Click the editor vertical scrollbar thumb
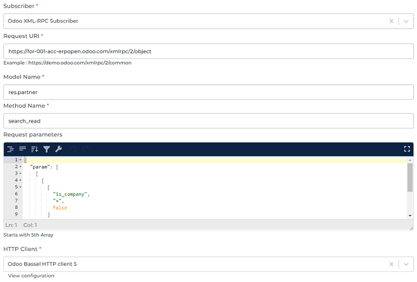Screen dimensions: 417x282 point(410,178)
